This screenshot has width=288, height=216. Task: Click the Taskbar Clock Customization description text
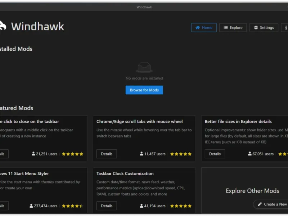click(x=141, y=188)
